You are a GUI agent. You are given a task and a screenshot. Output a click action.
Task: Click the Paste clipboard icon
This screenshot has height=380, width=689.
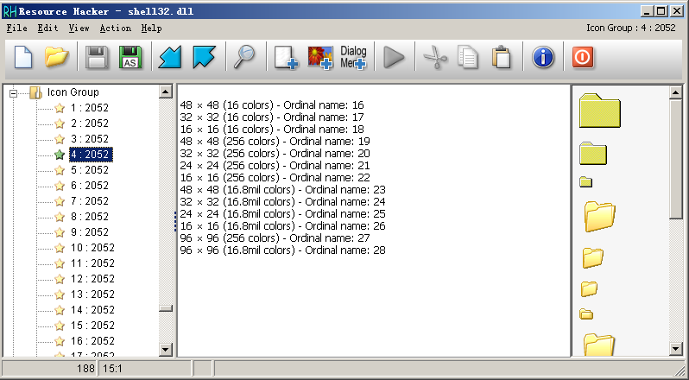pos(502,57)
